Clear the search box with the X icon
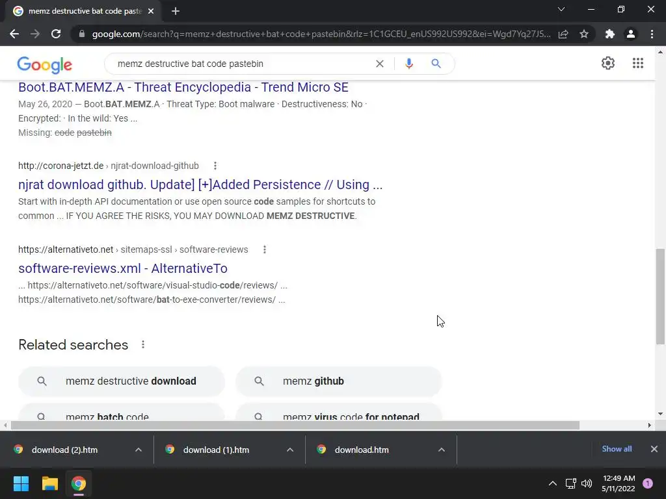 click(380, 64)
